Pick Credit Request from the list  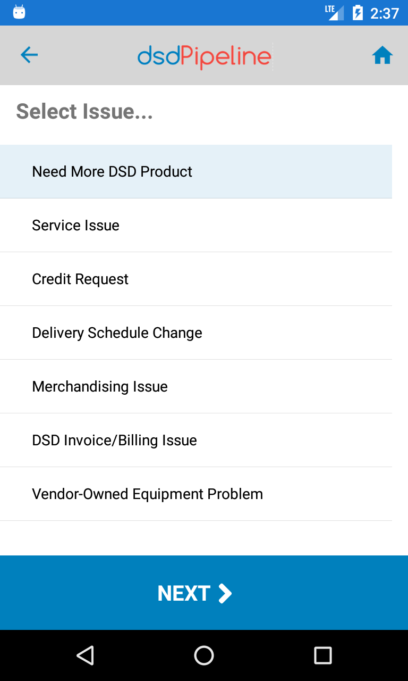(x=196, y=279)
